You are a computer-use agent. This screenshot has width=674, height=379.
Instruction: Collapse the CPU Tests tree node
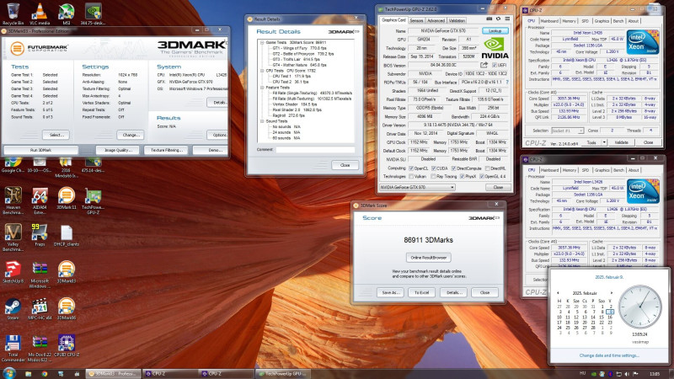tap(262, 71)
